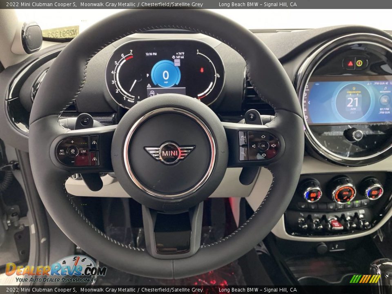392x294 pixels.
Task: Tap the volume speaker arrow on right pad
Action: pos(274,145)
